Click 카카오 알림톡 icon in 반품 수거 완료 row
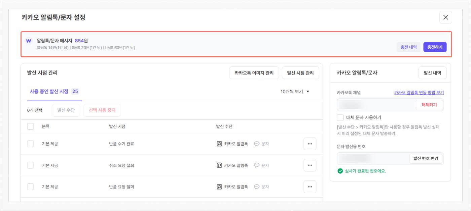This screenshot has width=471, height=211. click(219, 144)
